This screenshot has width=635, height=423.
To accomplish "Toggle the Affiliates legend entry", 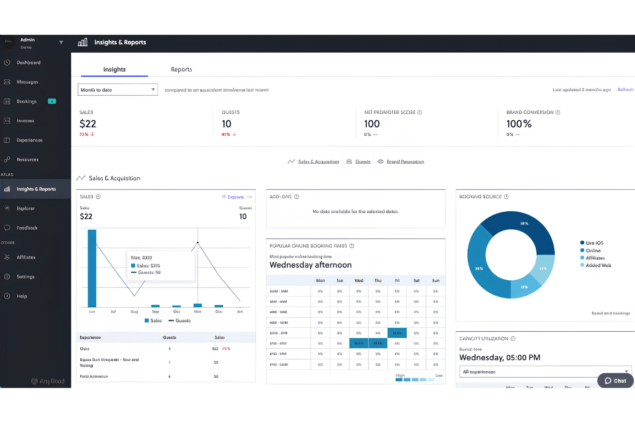I will [593, 258].
